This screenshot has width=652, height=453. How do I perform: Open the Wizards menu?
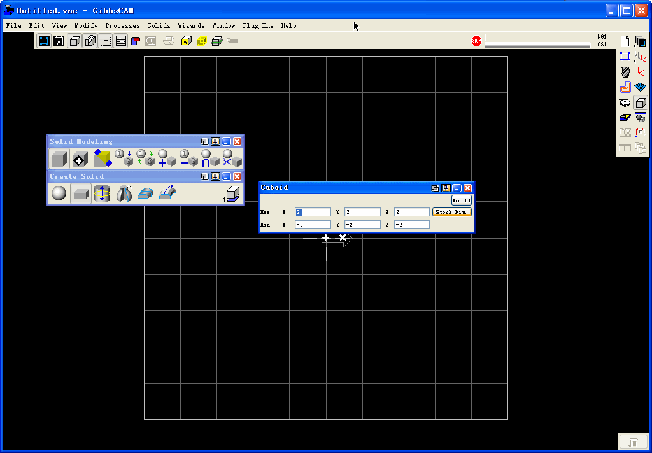click(191, 25)
